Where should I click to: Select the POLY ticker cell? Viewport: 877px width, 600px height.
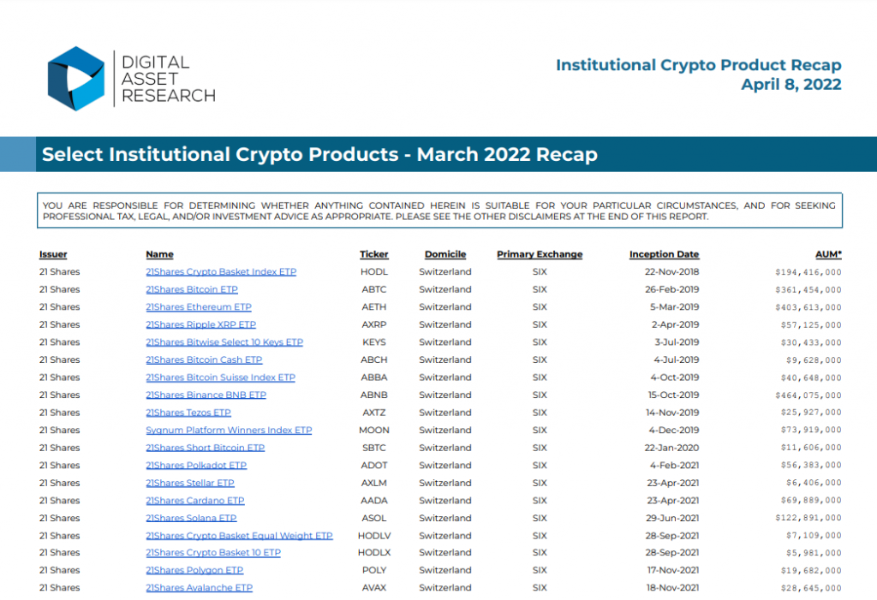pos(374,570)
